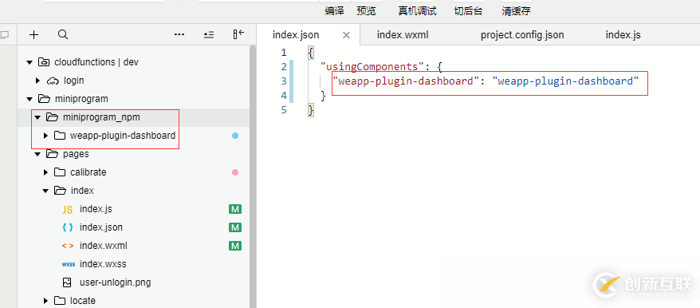Click the calibrate folder icon
This screenshot has width=700, height=308.
(60, 172)
